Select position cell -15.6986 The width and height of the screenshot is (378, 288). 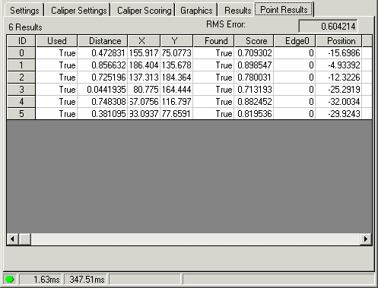[x=338, y=53]
